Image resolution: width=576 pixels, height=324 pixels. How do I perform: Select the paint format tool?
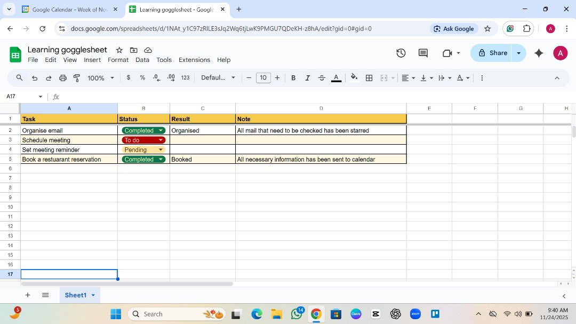(x=76, y=77)
